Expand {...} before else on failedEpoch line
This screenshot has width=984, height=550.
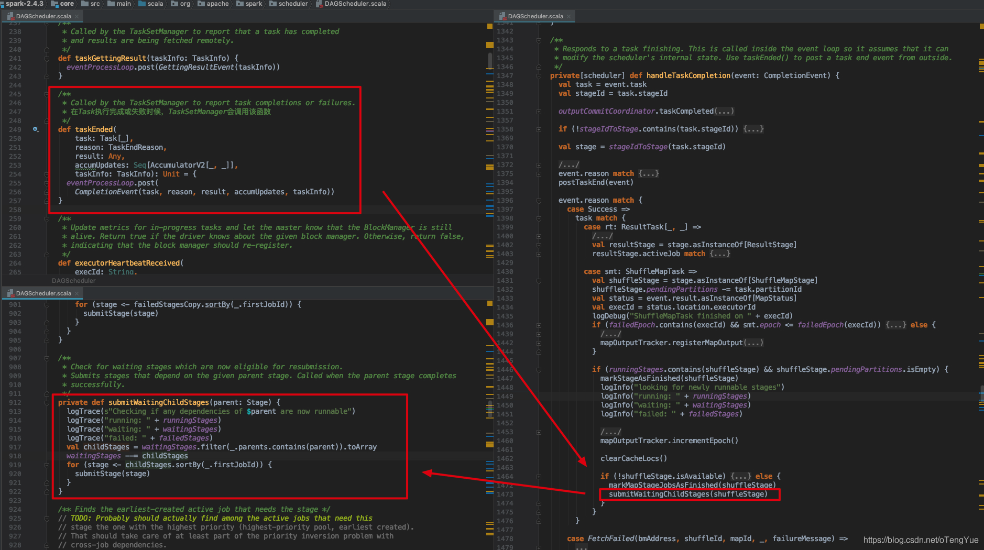(896, 325)
